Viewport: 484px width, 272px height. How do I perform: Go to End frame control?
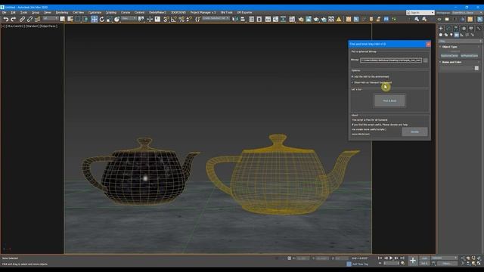402,258
